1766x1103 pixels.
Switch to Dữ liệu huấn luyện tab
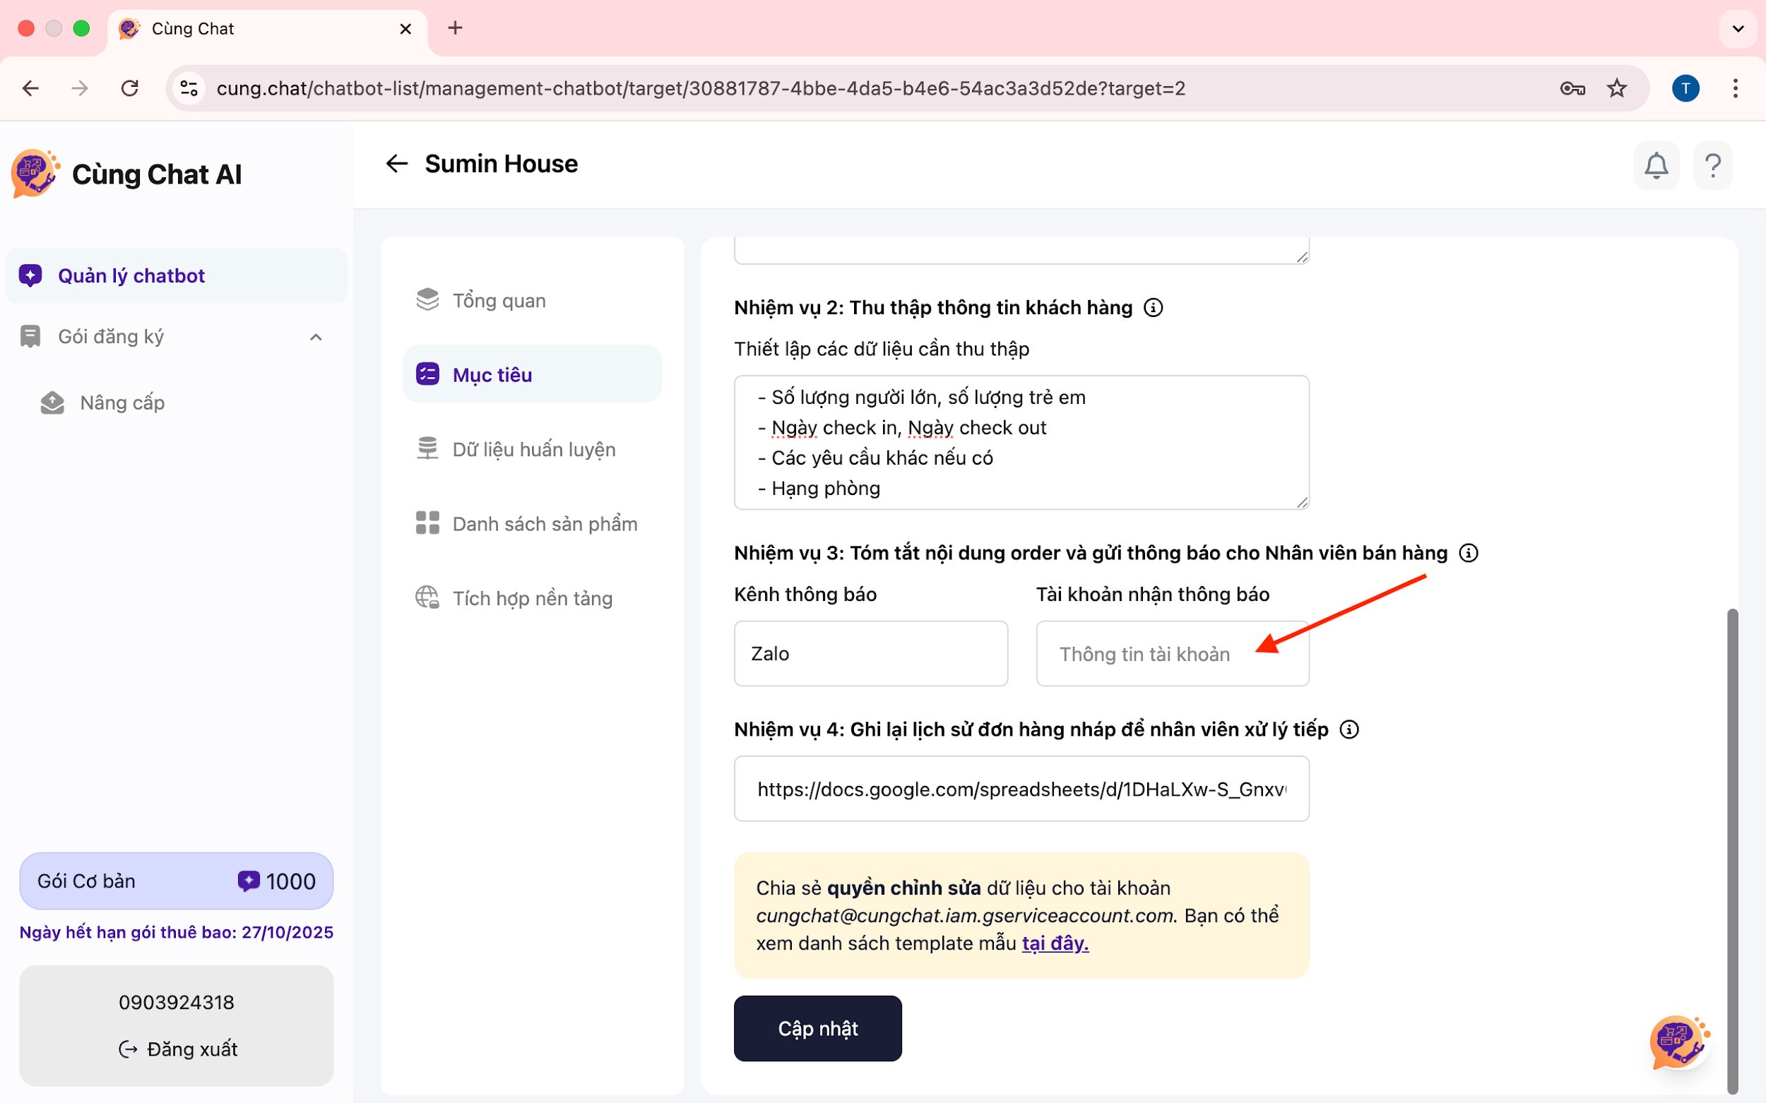533,449
